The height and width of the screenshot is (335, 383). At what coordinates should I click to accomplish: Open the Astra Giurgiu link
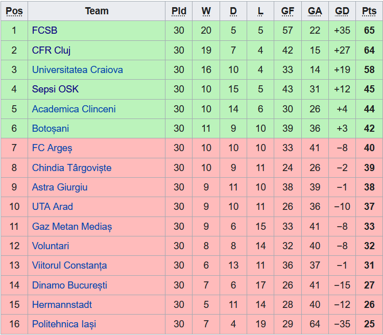pos(60,187)
